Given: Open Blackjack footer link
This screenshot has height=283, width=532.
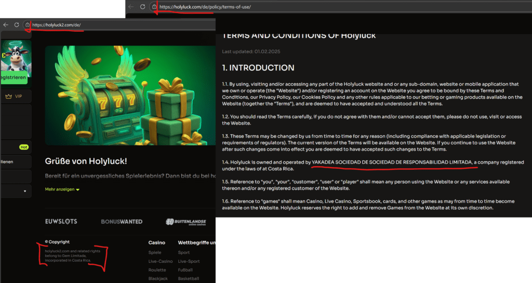Looking at the screenshot, I should [158, 279].
